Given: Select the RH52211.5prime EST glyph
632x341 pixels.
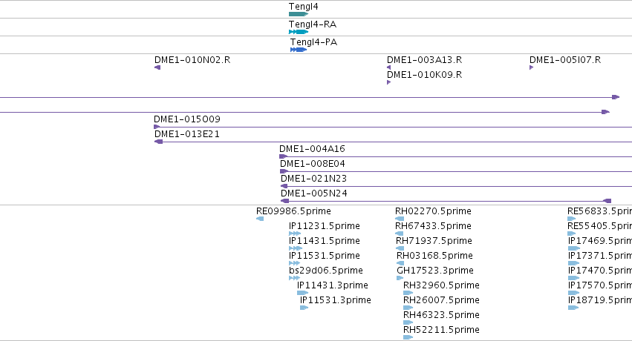Looking at the screenshot, I should [x=408, y=338].
